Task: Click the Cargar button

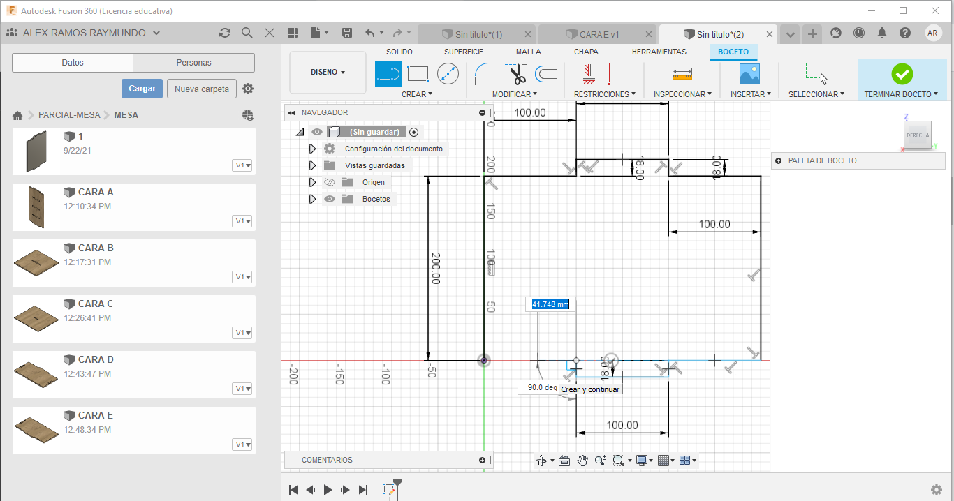Action: (142, 89)
